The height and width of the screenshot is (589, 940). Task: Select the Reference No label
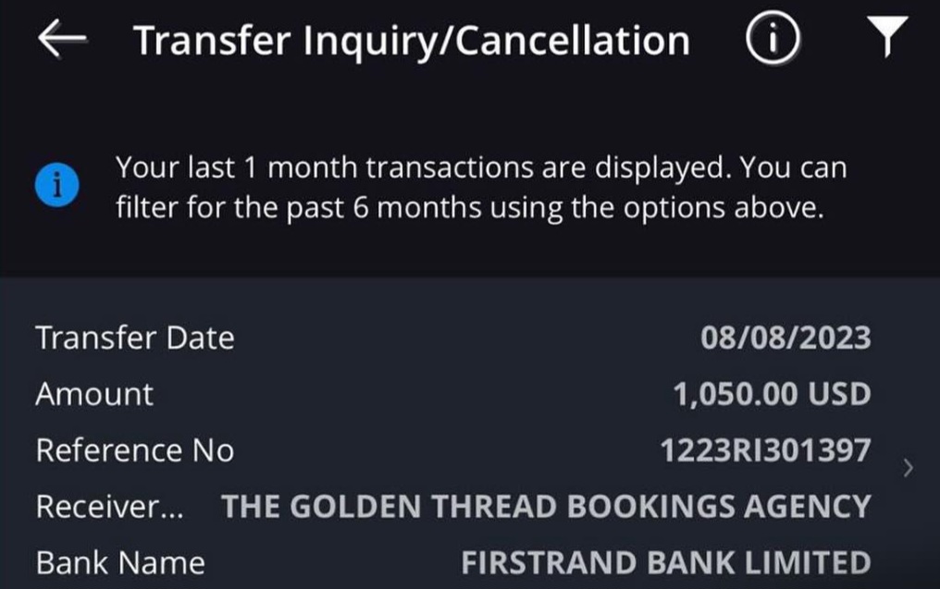pyautogui.click(x=135, y=451)
